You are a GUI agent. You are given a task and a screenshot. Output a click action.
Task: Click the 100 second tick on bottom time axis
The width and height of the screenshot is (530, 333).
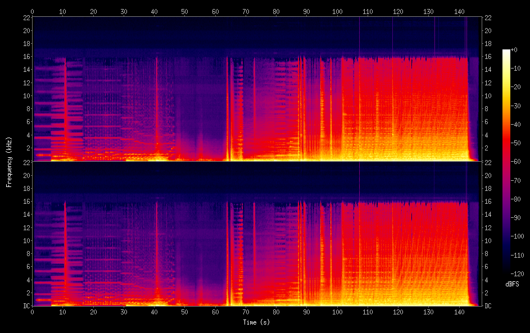click(x=337, y=312)
